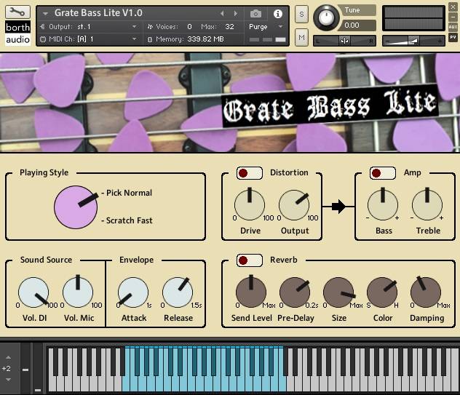Open the wrench instrument edit icon
The width and height of the screenshot is (460, 395).
click(x=17, y=13)
